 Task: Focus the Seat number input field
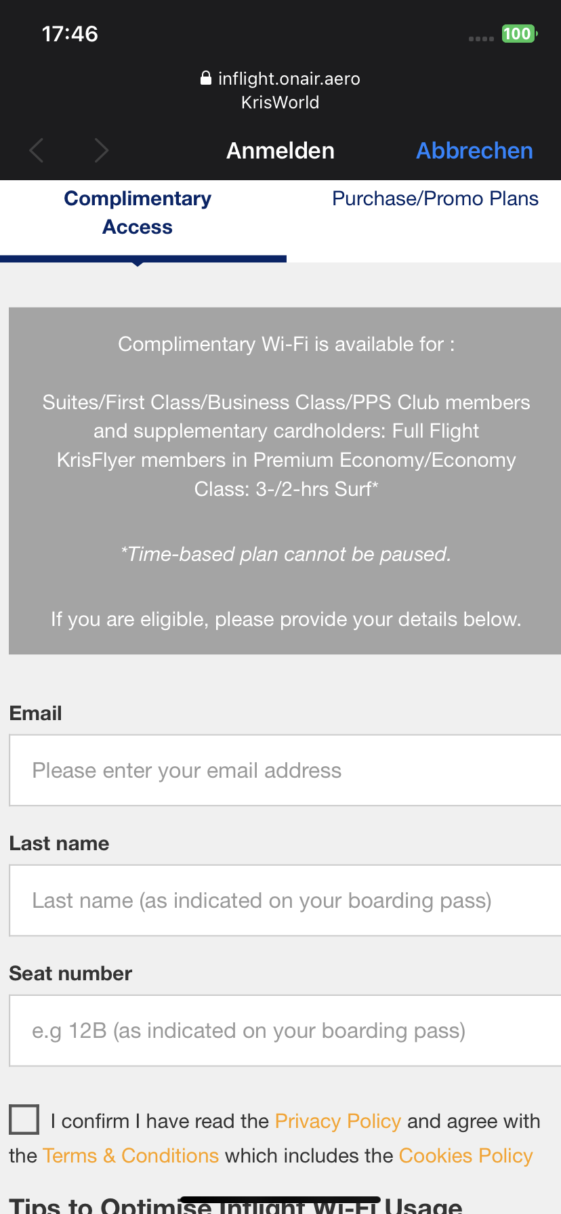[x=285, y=1030]
